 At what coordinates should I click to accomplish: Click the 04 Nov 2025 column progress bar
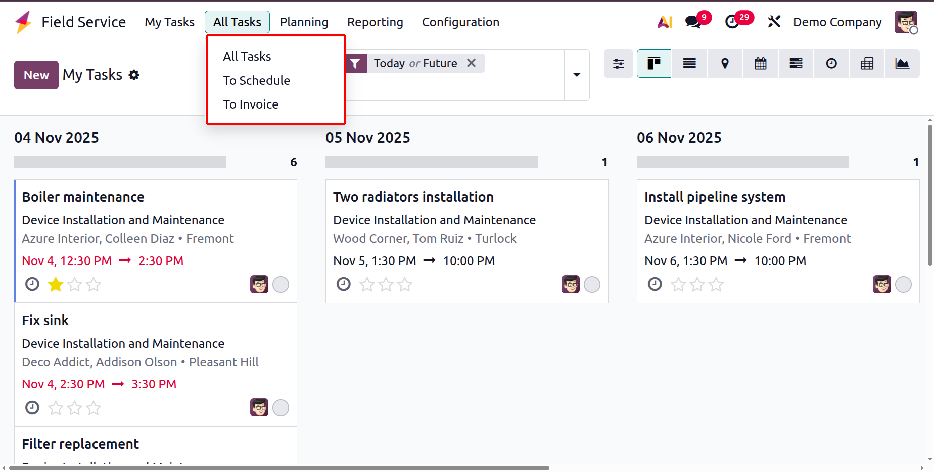click(120, 162)
